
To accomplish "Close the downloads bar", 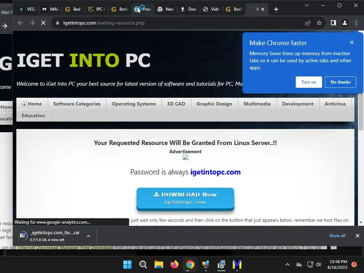I will (358, 236).
